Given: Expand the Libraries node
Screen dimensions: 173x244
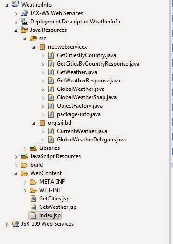Looking at the screenshot, I should 25,148.
